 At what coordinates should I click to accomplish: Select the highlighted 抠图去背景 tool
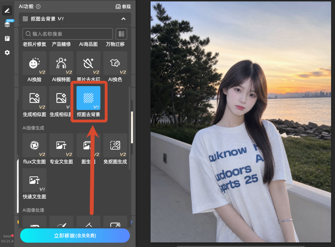click(88, 98)
